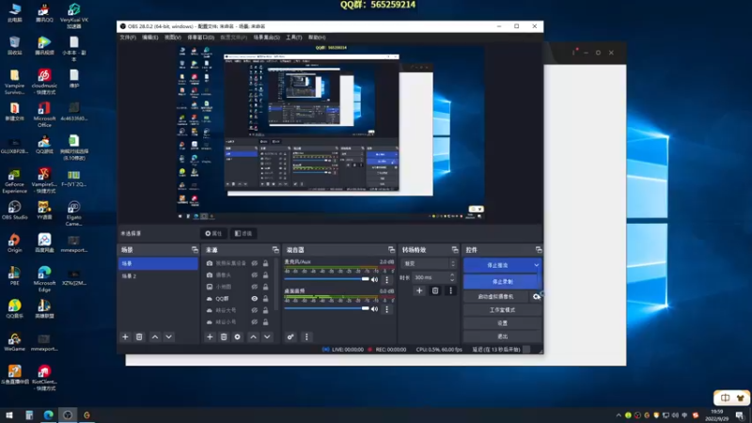Image resolution: width=752 pixels, height=423 pixels.
Task: Open mixer bottom three-dot menu
Action: [306, 337]
